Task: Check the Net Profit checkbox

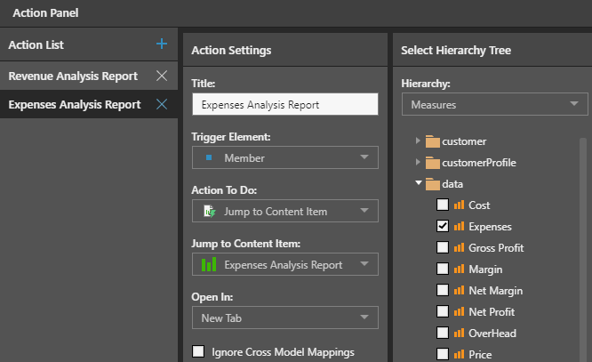Action: (443, 311)
